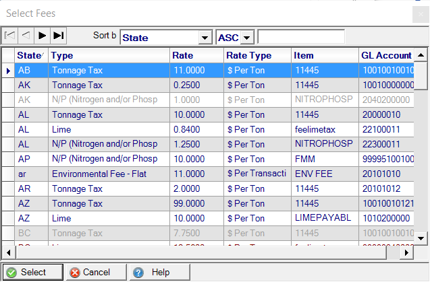Viewport: 430px width, 282px height.
Task: Click the Rate Type column header
Action: click(257, 55)
